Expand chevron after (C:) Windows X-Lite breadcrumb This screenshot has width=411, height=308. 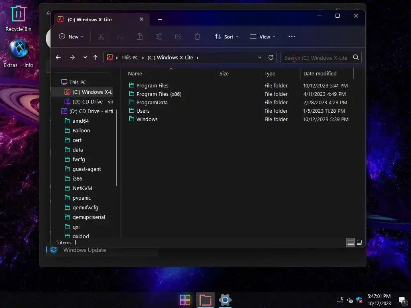point(197,58)
